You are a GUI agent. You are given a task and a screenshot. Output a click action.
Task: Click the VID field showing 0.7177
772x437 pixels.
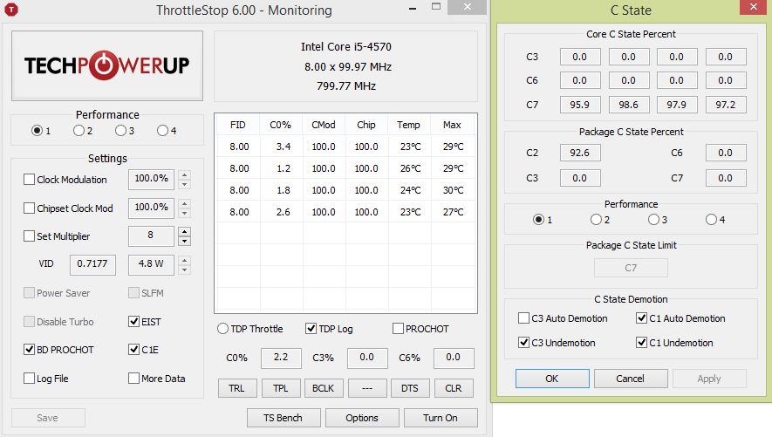click(92, 265)
